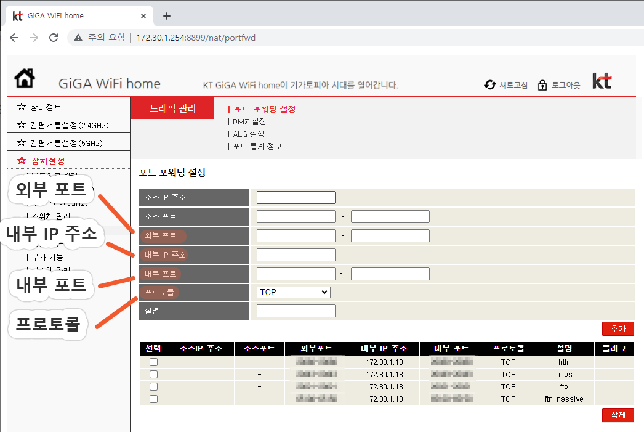
Task: Open the 간편개통설정(2.4GHz) menu
Action: (x=68, y=124)
